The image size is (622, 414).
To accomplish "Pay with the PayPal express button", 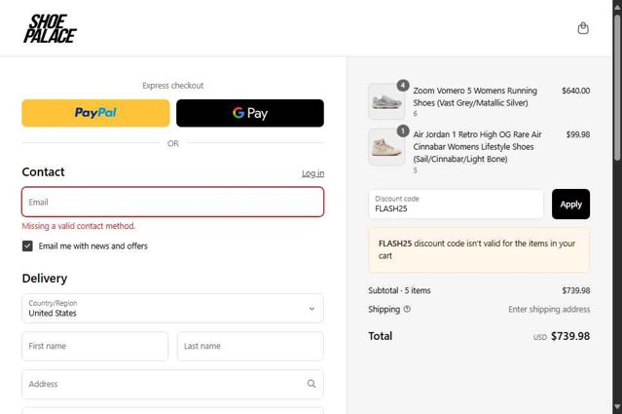I will (95, 113).
